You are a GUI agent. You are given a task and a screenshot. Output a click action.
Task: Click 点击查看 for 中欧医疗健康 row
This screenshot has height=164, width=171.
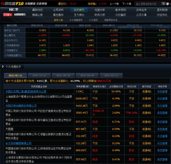point(162,113)
